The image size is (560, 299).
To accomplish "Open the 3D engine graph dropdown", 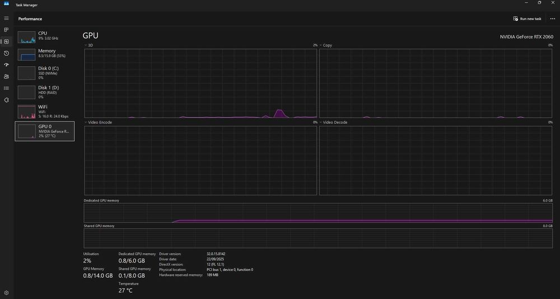I will click(x=89, y=45).
